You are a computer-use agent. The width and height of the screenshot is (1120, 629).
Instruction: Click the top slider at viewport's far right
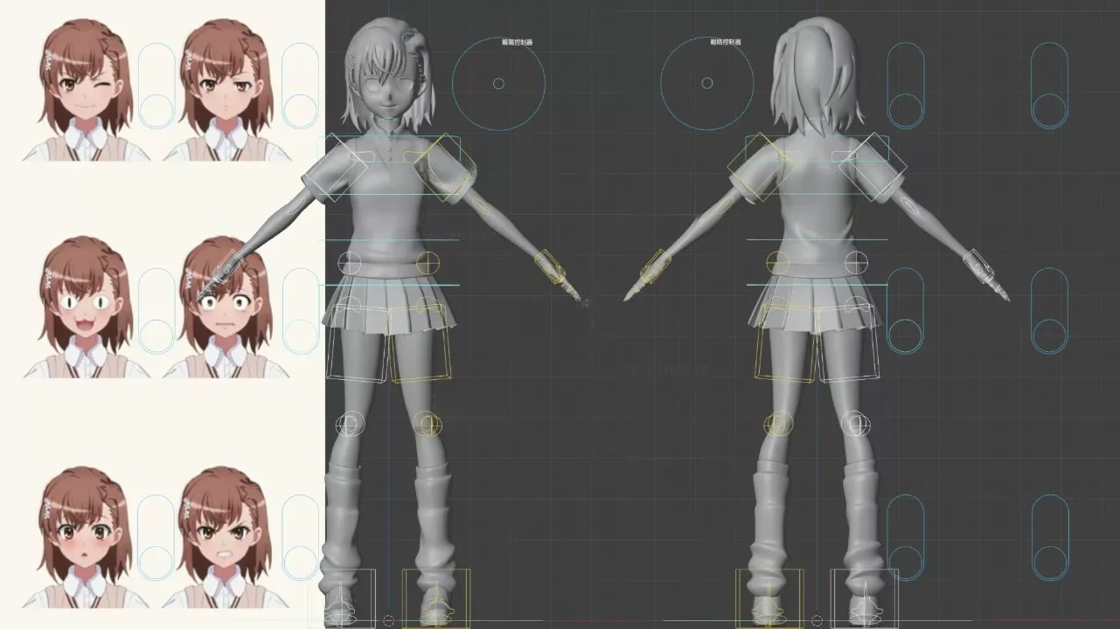click(x=1049, y=86)
